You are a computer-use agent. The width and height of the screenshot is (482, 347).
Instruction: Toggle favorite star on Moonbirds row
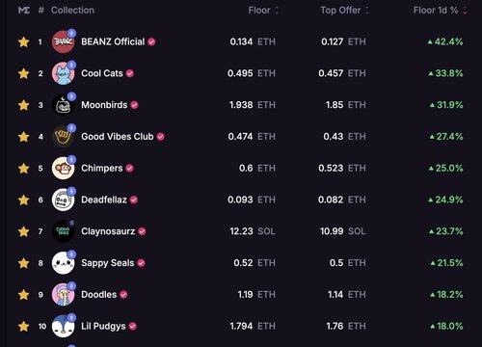24,105
